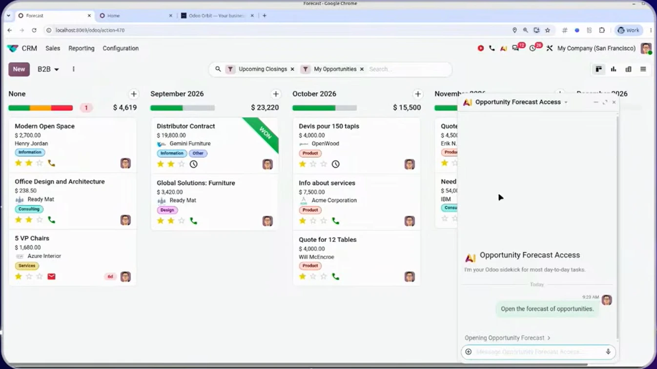Click the plus attach icon in chat input
657x369 pixels.
click(x=469, y=352)
